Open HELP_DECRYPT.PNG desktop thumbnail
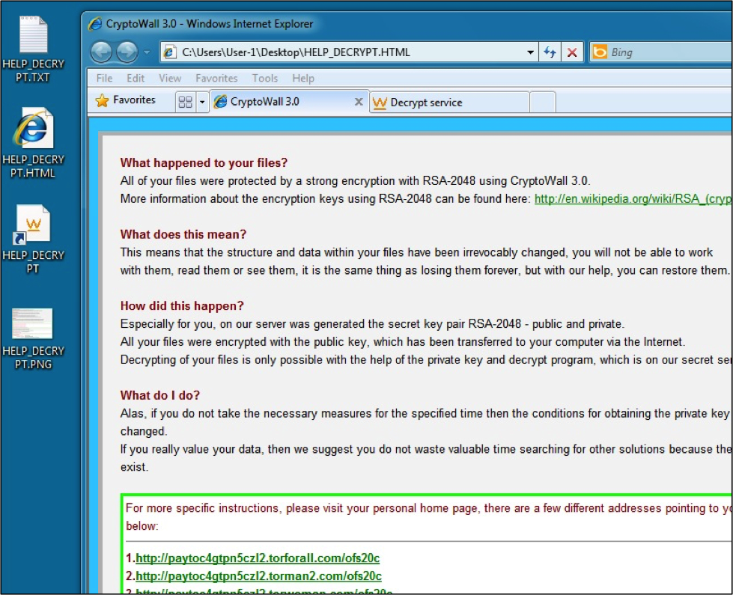Viewport: 733px width, 595px height. point(33,338)
